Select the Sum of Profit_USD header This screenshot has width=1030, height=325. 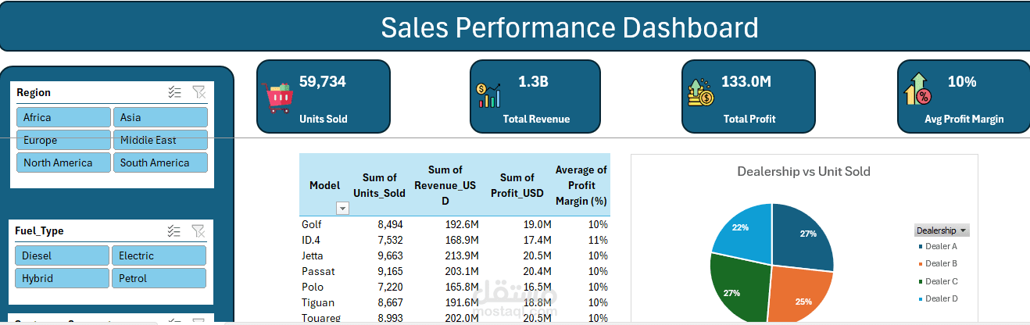[517, 185]
